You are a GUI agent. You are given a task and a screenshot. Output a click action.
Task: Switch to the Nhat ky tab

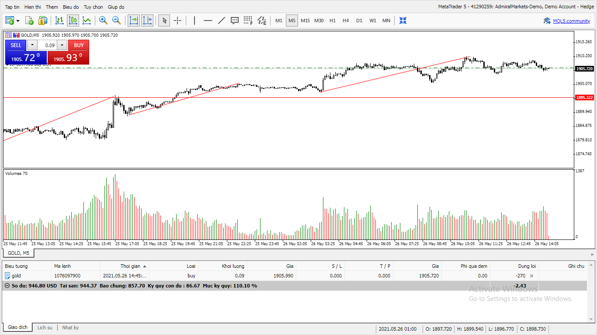tap(70, 328)
